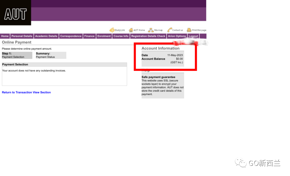
Task: Click the StudyLink coin icon
Action: [112, 30]
